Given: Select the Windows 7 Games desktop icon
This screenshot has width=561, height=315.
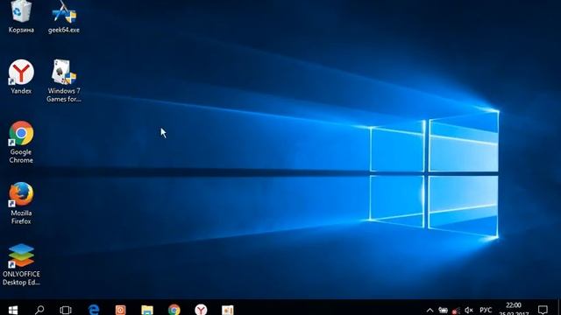Looking at the screenshot, I should 64,80.
